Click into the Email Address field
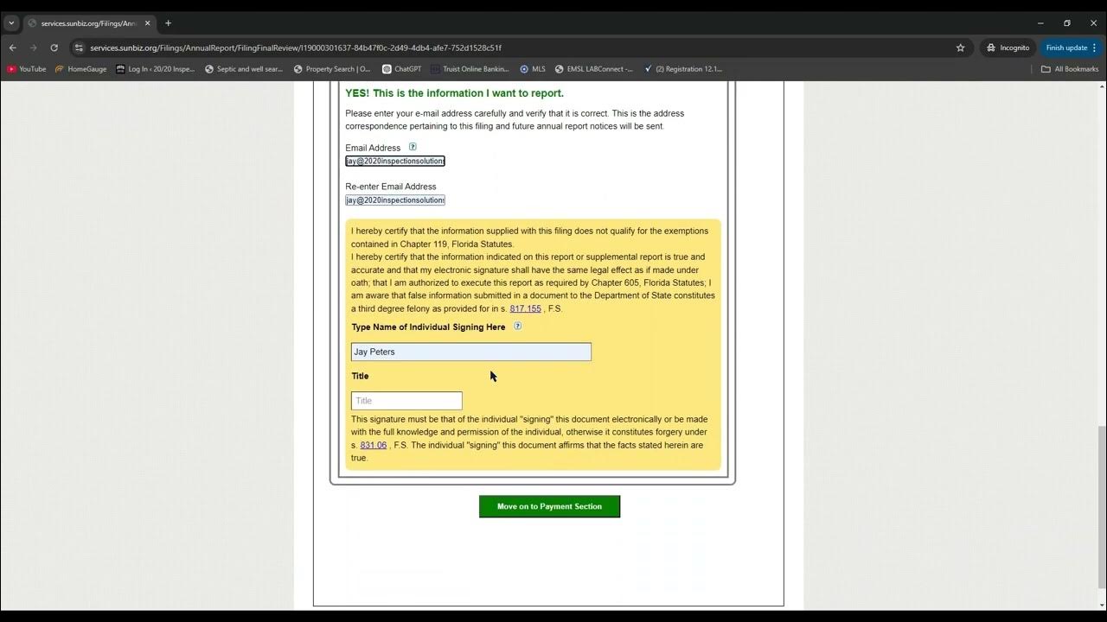This screenshot has width=1107, height=622. click(x=395, y=162)
